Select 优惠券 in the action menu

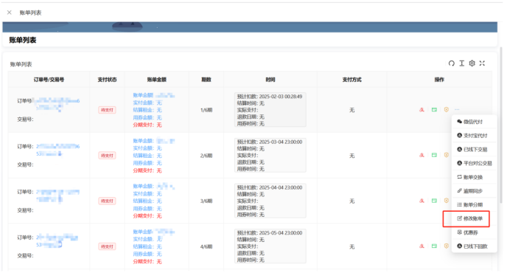(x=474, y=232)
